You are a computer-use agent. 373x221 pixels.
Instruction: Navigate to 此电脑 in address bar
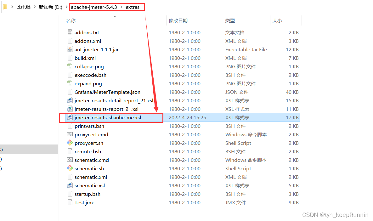[x=23, y=7]
